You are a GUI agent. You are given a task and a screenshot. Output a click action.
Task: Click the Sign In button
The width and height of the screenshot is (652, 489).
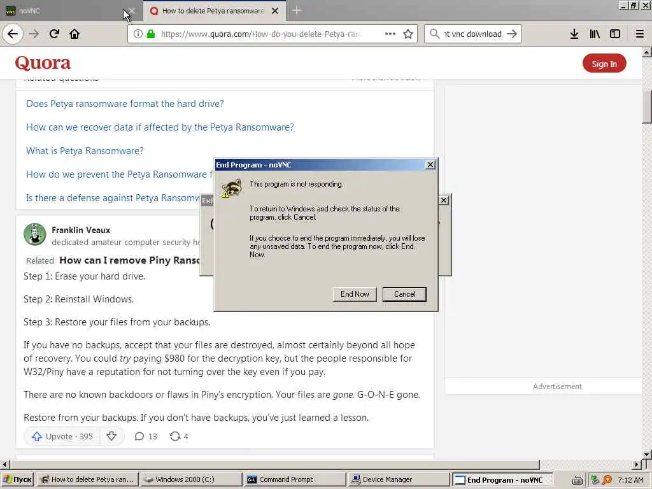click(604, 64)
